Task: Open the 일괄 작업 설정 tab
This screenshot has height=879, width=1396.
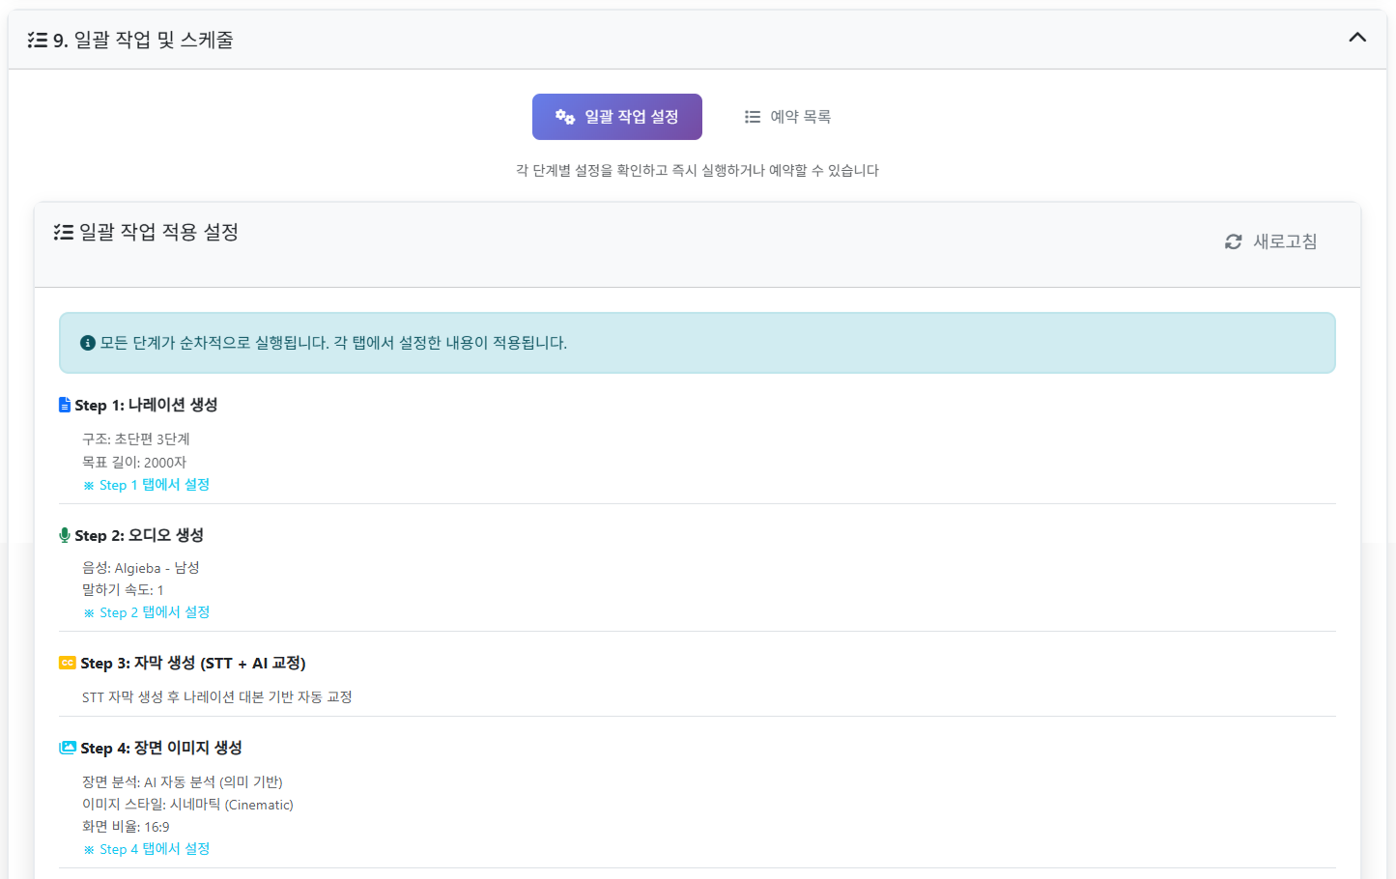Action: tap(617, 117)
